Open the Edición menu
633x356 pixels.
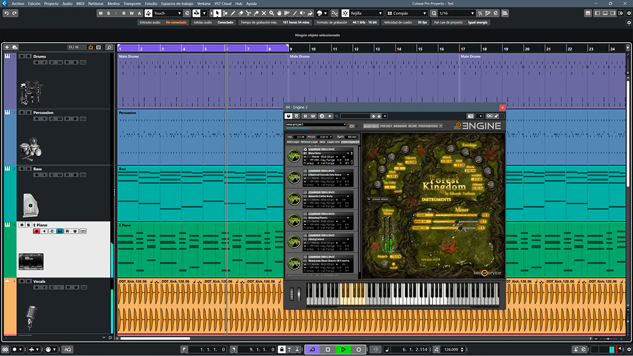click(34, 3)
